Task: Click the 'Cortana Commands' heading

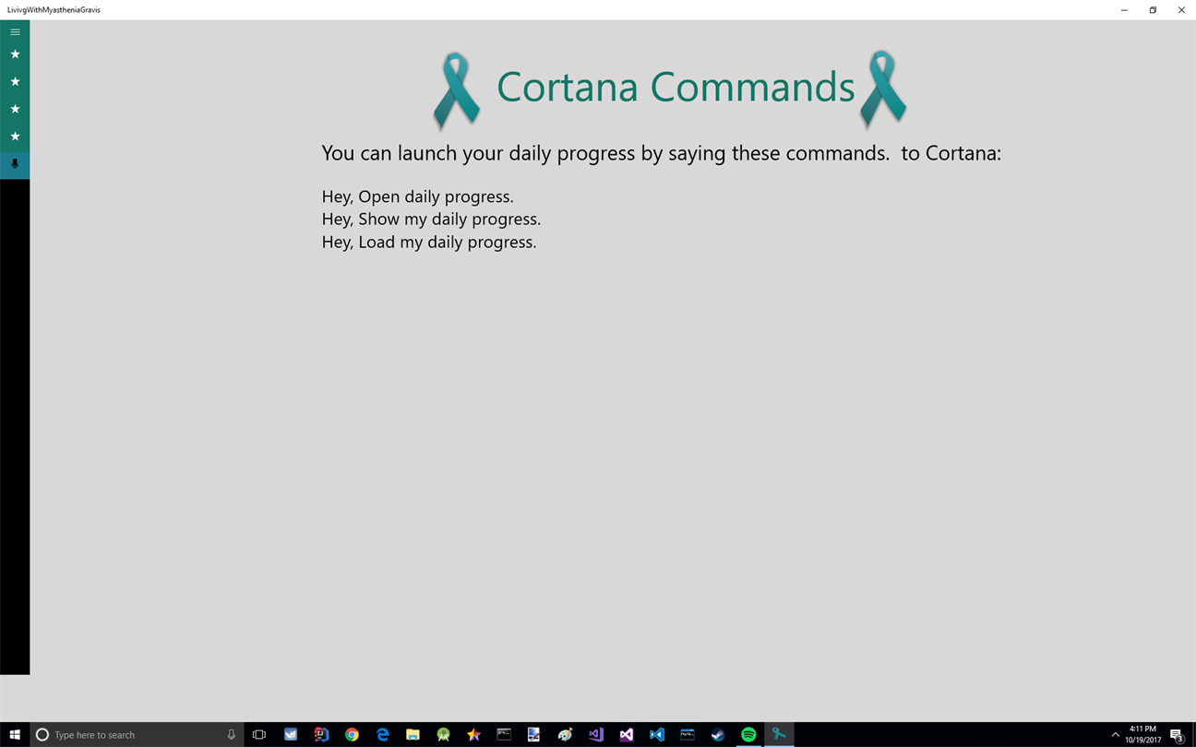Action: pyautogui.click(x=676, y=87)
